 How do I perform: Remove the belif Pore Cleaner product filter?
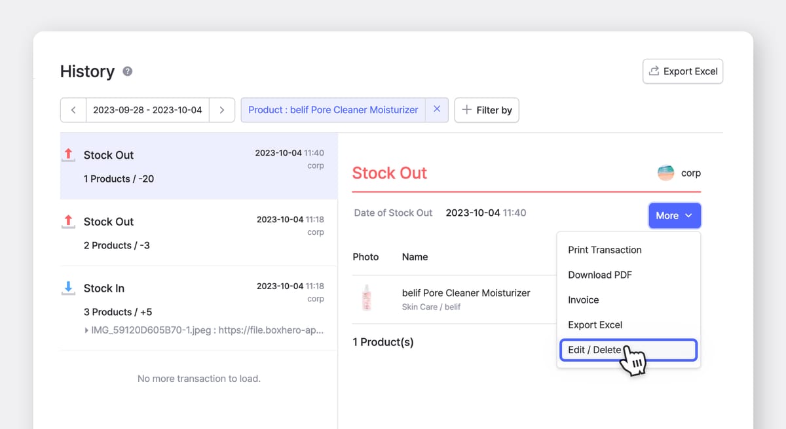437,109
